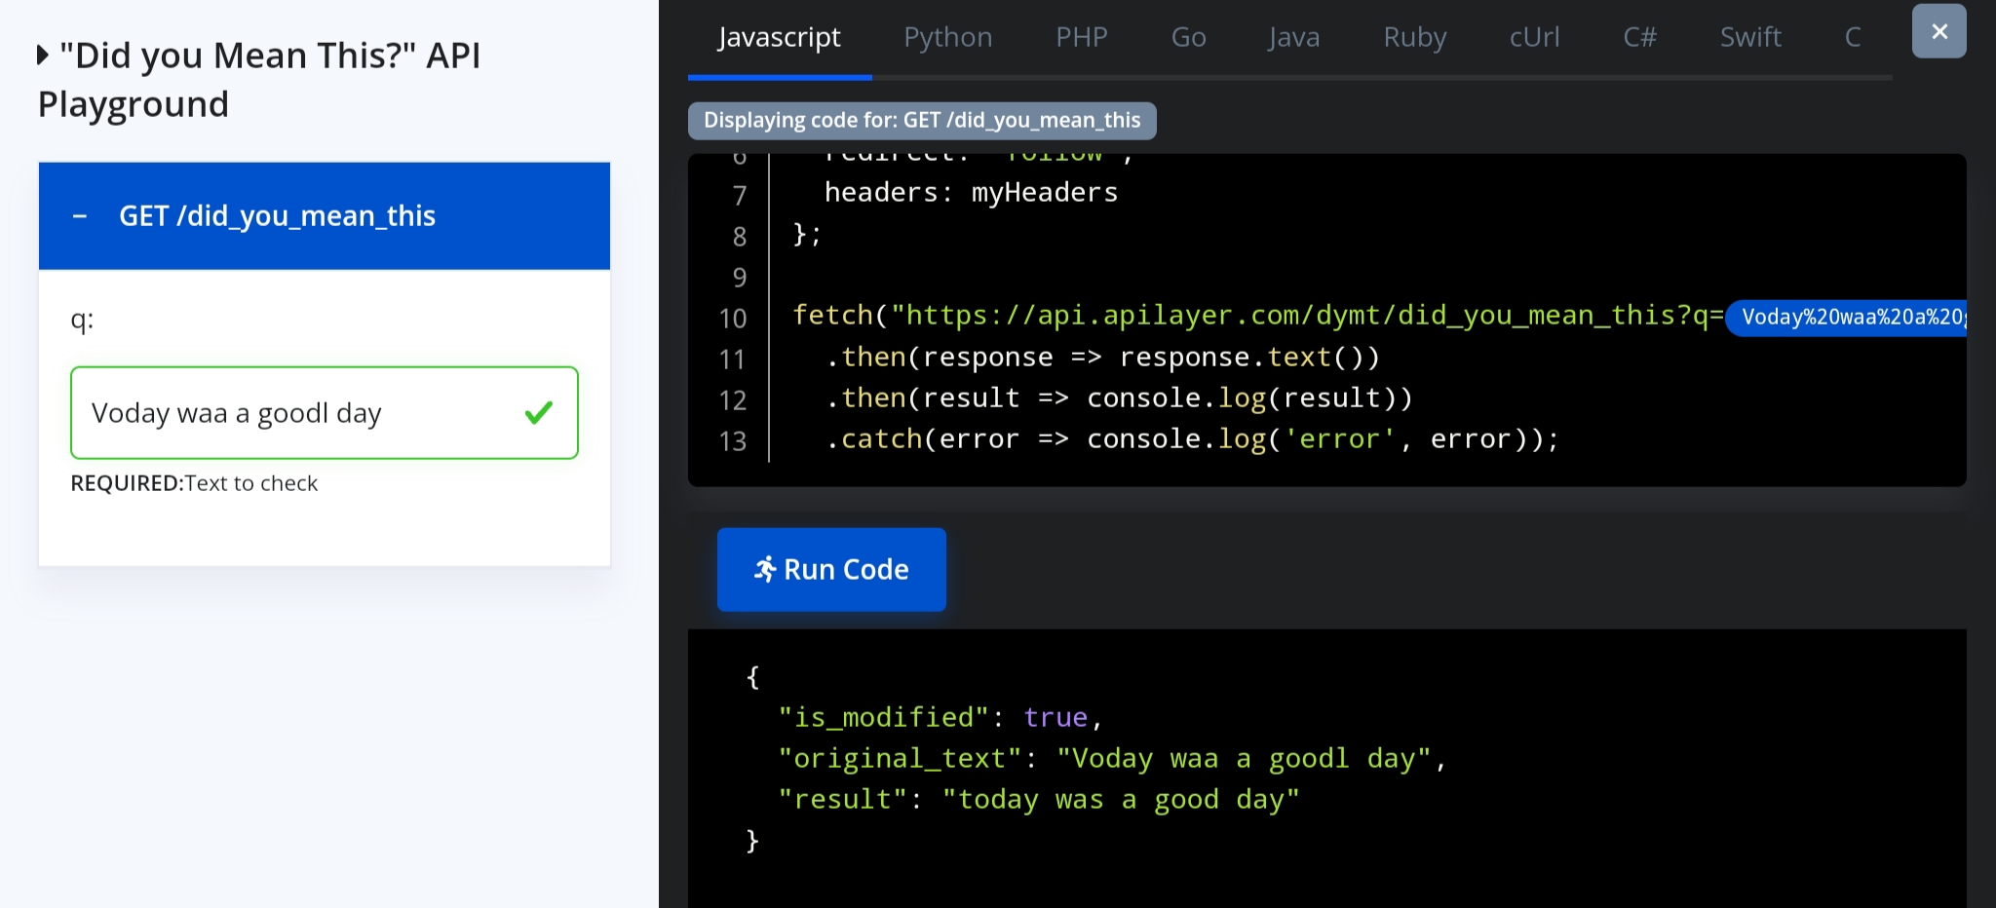This screenshot has height=908, width=1996.
Task: Switch to the Swift tab
Action: tap(1750, 37)
